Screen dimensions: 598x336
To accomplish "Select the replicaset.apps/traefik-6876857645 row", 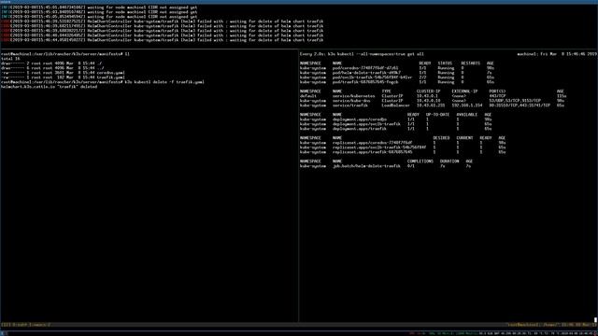I will [403, 152].
